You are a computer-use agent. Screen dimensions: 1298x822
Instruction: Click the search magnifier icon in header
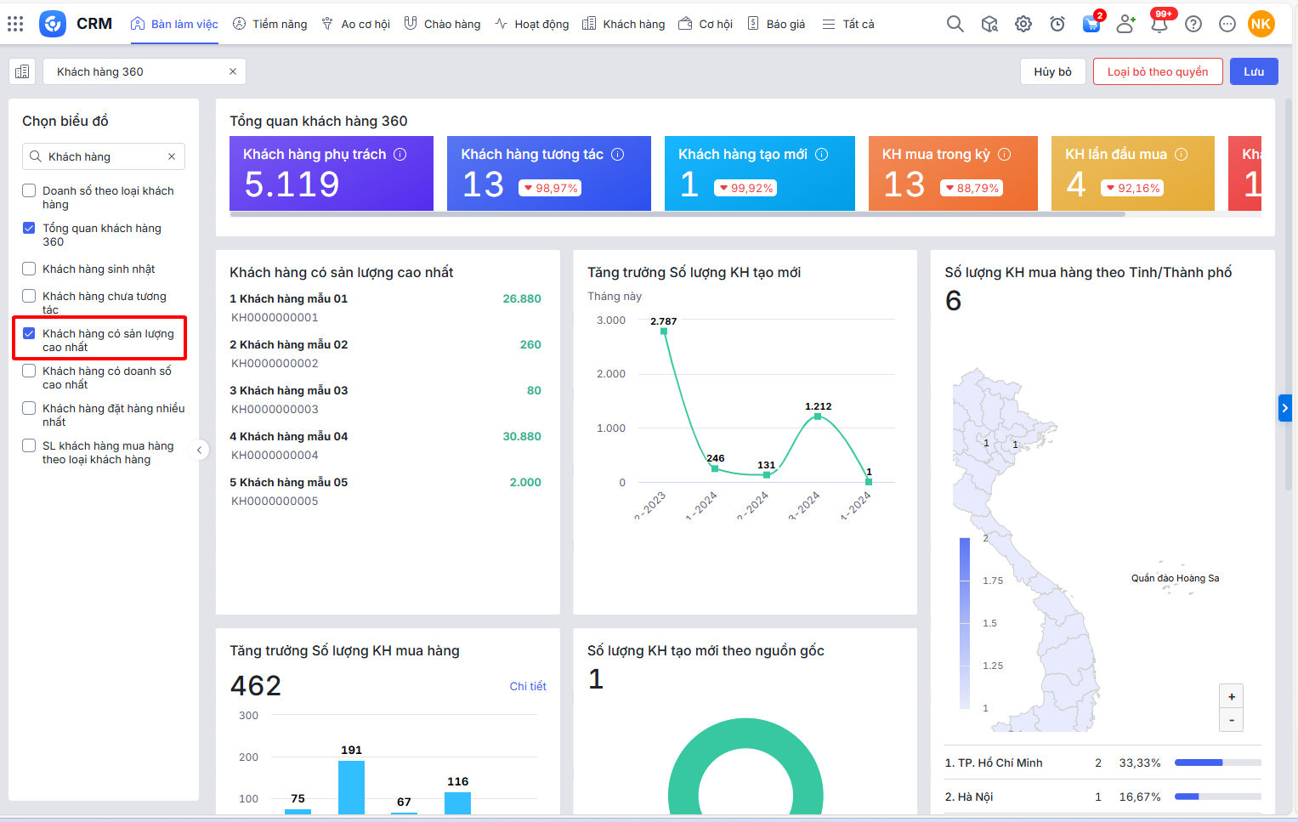point(955,24)
